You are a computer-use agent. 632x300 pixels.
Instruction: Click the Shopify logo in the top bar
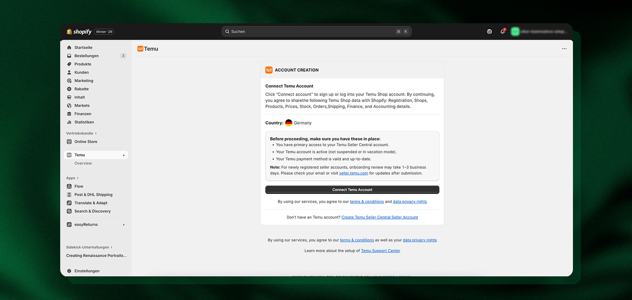[x=79, y=31]
